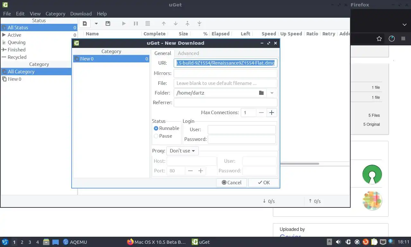Click the taskbar start menu icon

click(x=5, y=242)
